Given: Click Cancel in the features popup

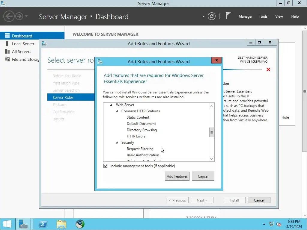Looking at the screenshot, I should (x=203, y=176).
